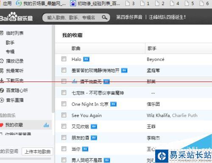Open bookmark labeled 4
This screenshot has width=212, height=163.
(x=175, y=3)
